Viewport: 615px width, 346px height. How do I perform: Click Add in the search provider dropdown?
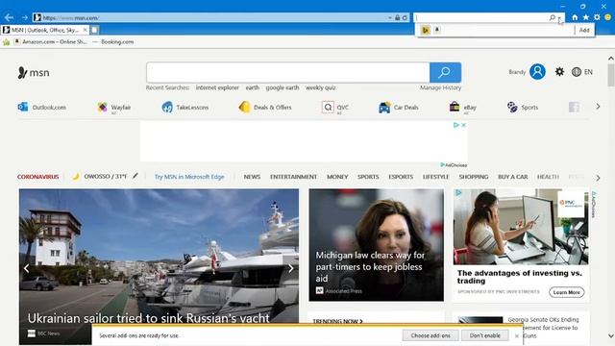[x=584, y=30]
